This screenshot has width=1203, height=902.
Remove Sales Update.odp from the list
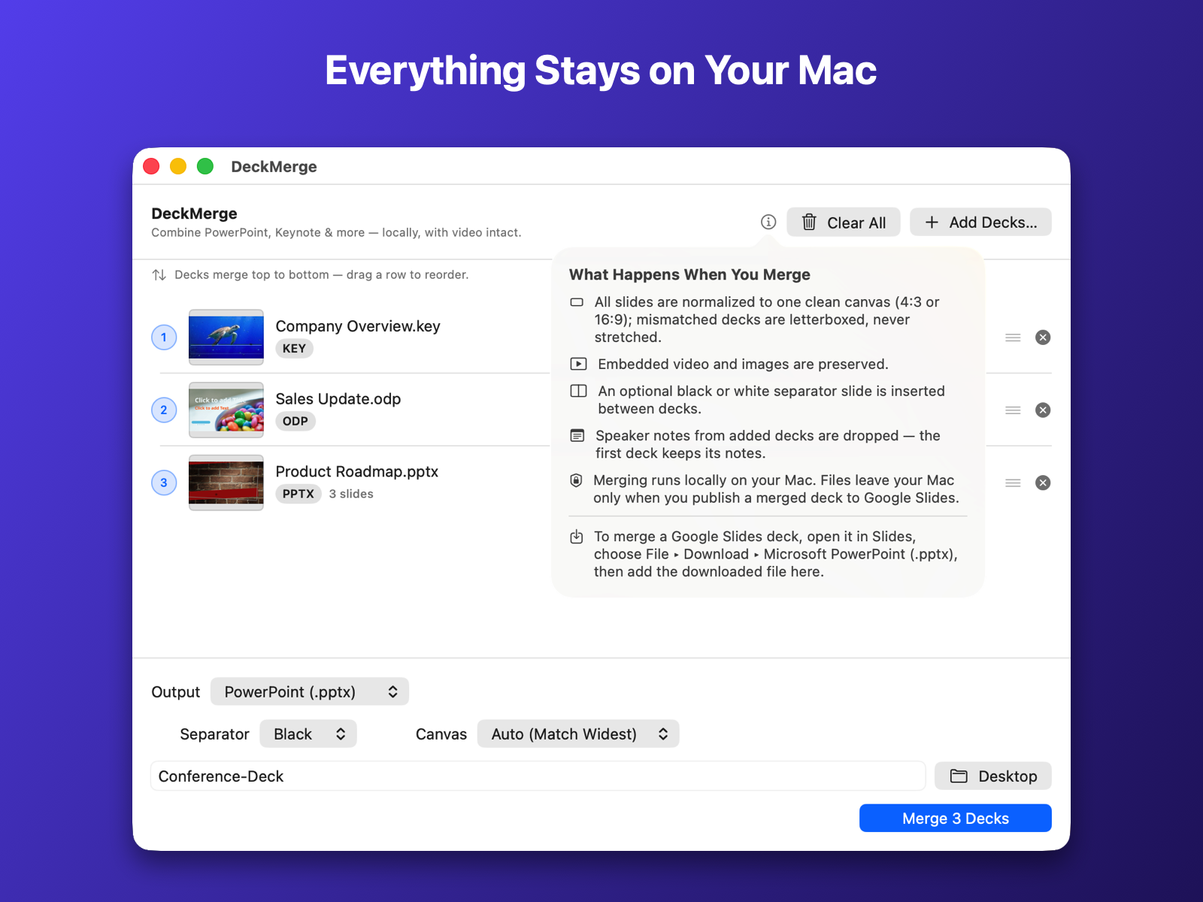[x=1043, y=410]
